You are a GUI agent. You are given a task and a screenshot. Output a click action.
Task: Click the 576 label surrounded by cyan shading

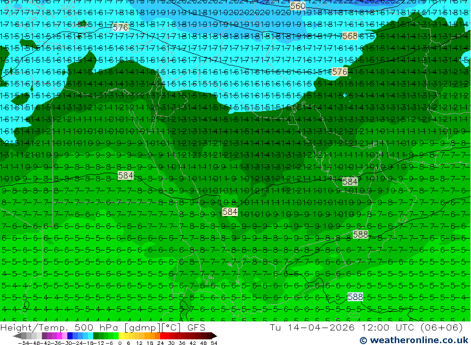[x=121, y=28]
